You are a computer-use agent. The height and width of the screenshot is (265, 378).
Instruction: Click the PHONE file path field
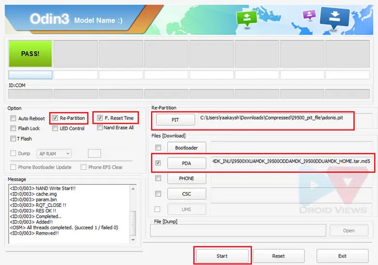292,178
